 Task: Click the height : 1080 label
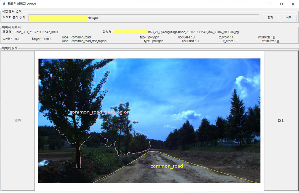[41, 39]
